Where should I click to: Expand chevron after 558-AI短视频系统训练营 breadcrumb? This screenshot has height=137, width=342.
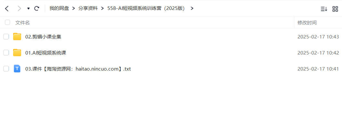point(192,9)
